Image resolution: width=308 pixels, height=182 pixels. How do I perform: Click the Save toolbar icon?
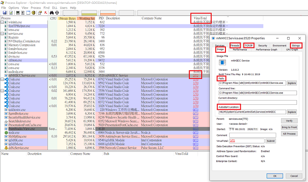click(x=4, y=13)
